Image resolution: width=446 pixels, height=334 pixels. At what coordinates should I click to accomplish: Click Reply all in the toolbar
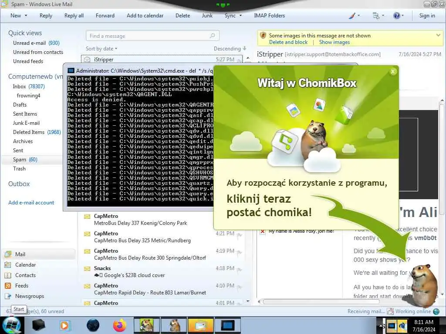[74, 16]
